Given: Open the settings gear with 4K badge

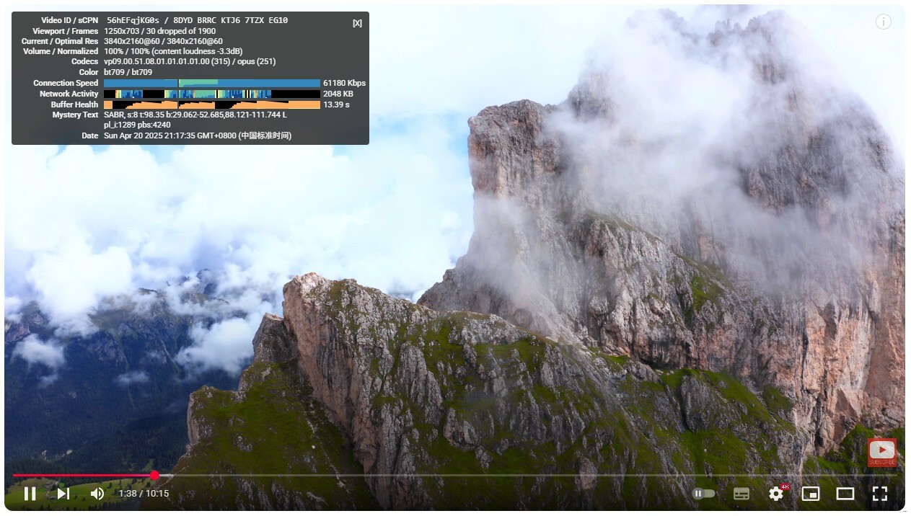Looking at the screenshot, I should [776, 494].
